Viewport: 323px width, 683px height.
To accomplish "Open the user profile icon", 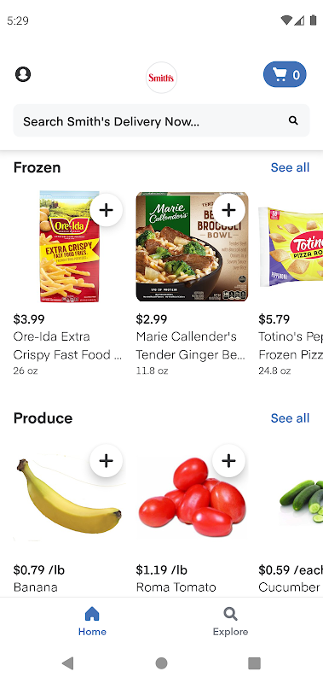I will point(23,74).
